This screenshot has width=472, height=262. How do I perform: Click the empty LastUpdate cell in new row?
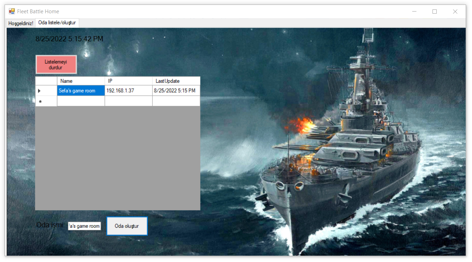(176, 101)
